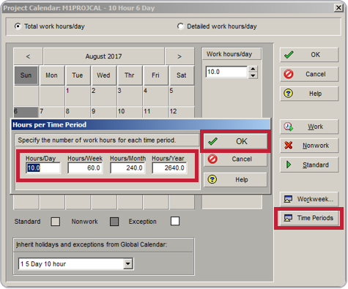Select August 2 in the calendar
The image size is (348, 289).
103,96
